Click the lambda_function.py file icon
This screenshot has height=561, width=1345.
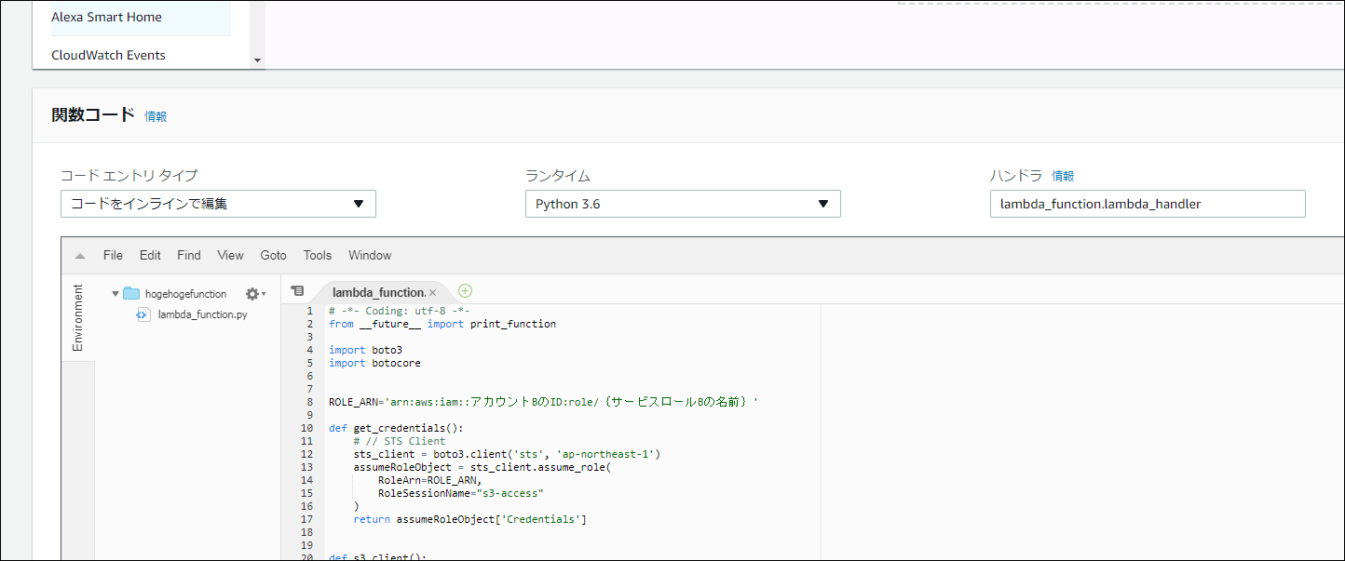tap(143, 314)
